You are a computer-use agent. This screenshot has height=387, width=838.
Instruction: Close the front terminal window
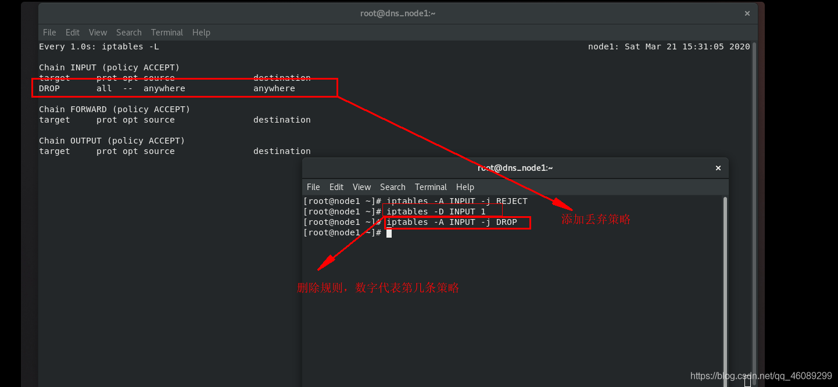(x=718, y=168)
